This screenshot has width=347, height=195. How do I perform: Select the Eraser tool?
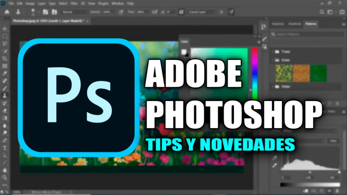tap(5, 111)
